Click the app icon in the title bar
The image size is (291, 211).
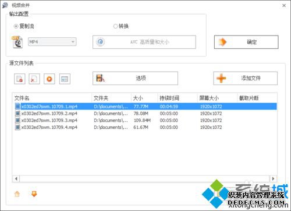(5, 5)
